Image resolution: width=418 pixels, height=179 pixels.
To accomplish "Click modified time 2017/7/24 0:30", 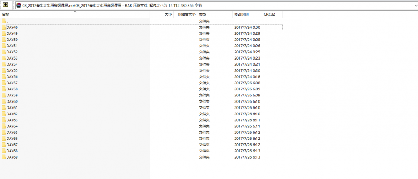I will point(247,27).
